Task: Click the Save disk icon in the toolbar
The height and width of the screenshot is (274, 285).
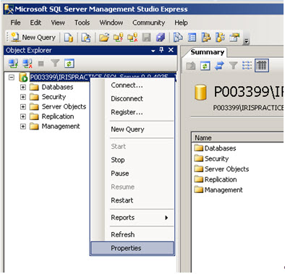Action: pyautogui.click(x=146, y=38)
